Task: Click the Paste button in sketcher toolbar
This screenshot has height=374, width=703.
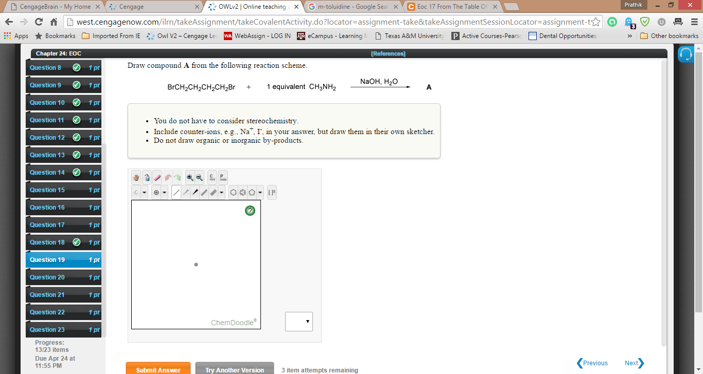Action: pyautogui.click(x=223, y=177)
